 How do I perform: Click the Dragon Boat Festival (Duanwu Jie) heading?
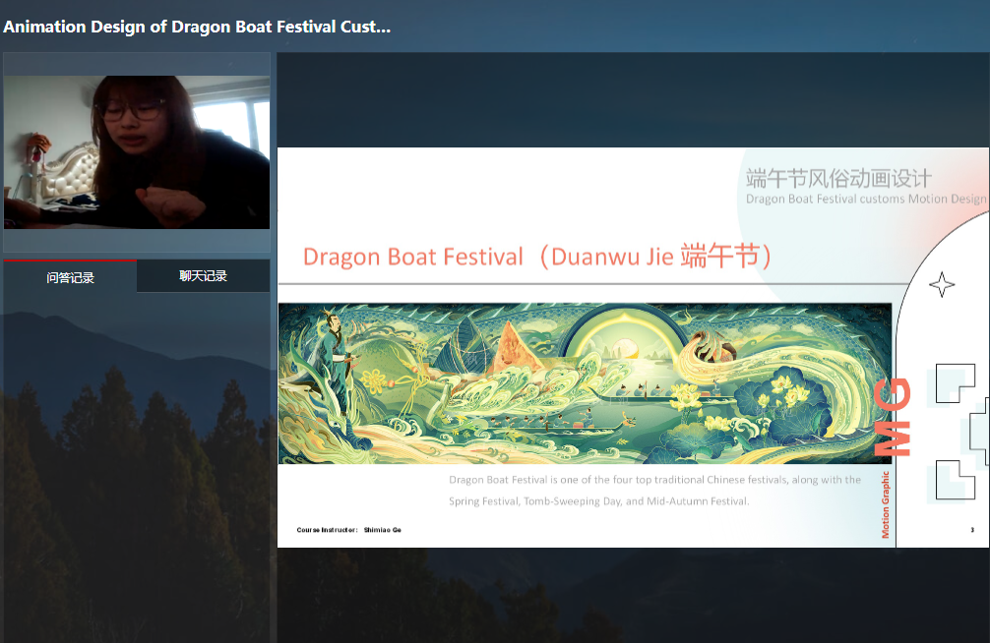click(x=537, y=257)
